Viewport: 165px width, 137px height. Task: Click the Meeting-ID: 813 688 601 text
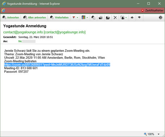(x=21, y=68)
